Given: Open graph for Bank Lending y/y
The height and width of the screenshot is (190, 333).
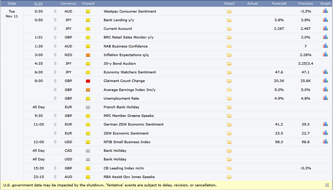Looking at the screenshot, I should point(325,20).
